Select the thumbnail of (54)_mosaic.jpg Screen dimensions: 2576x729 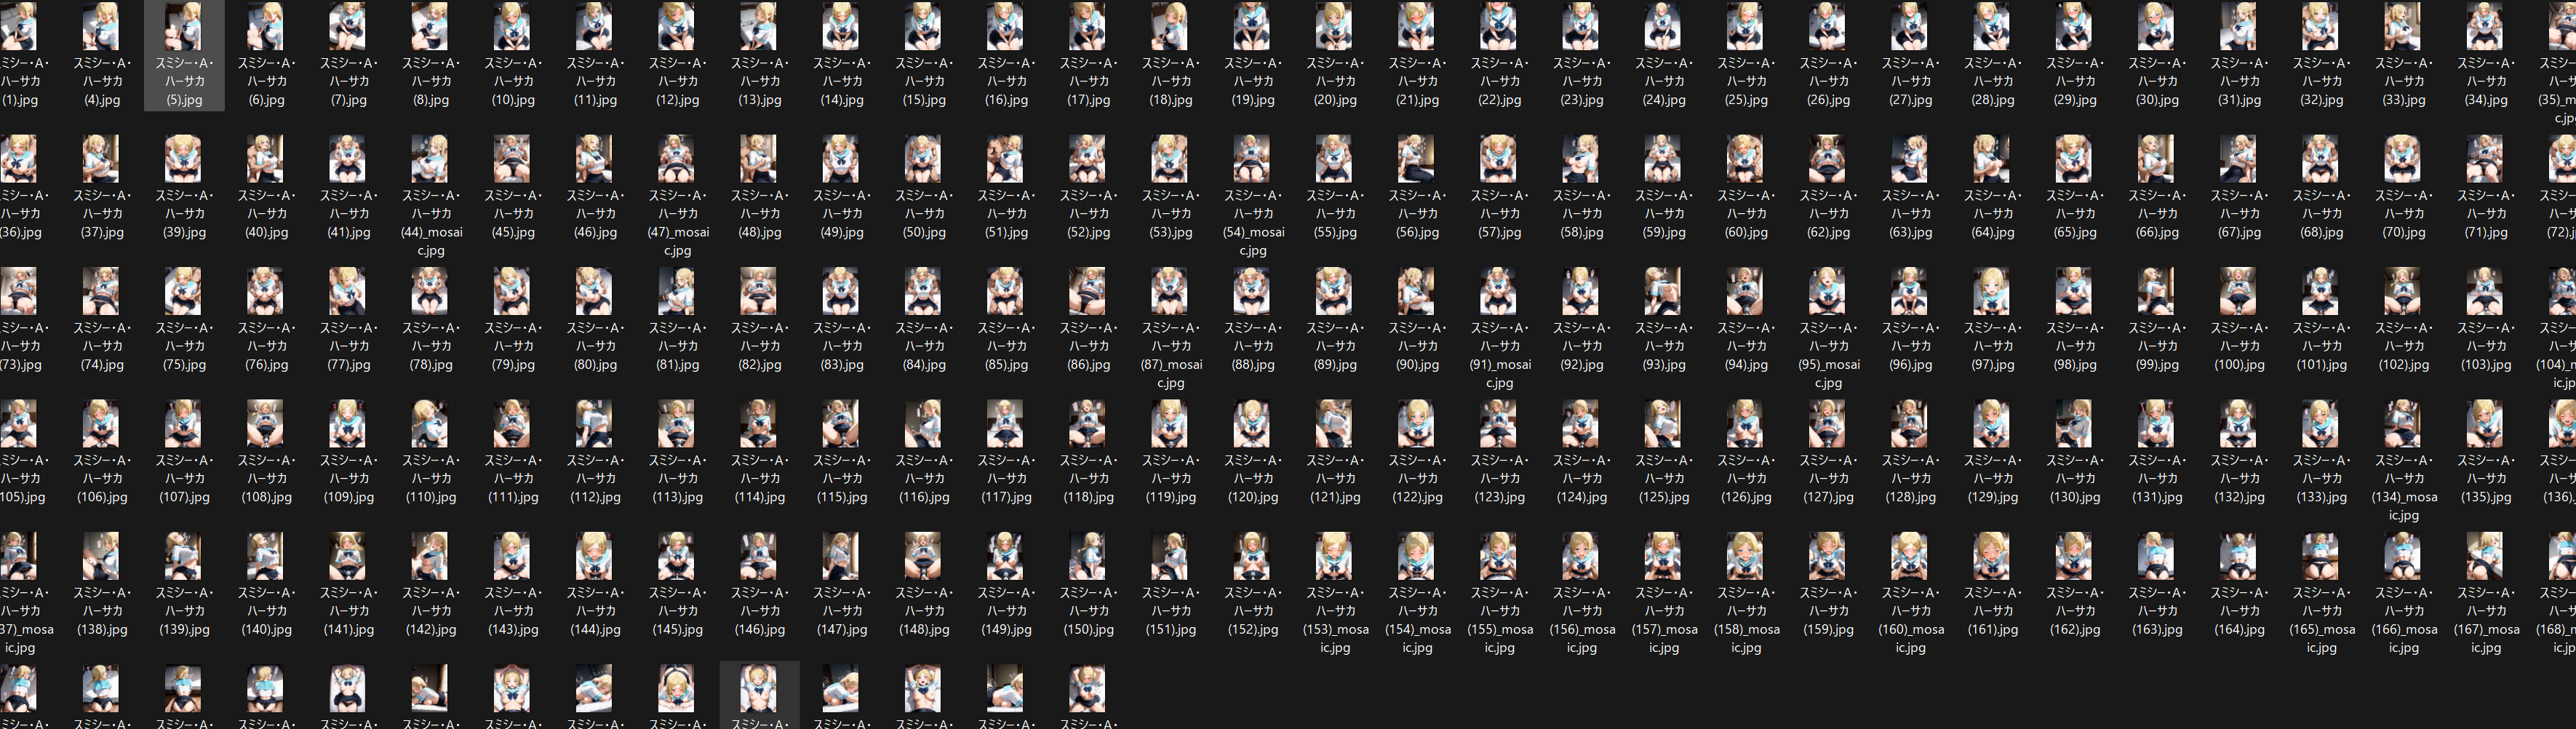tap(1252, 158)
